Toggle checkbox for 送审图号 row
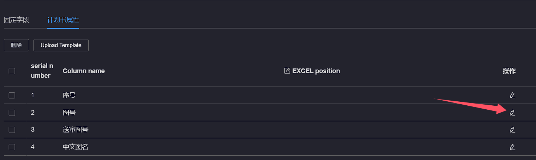Image resolution: width=536 pixels, height=160 pixels. [x=12, y=130]
